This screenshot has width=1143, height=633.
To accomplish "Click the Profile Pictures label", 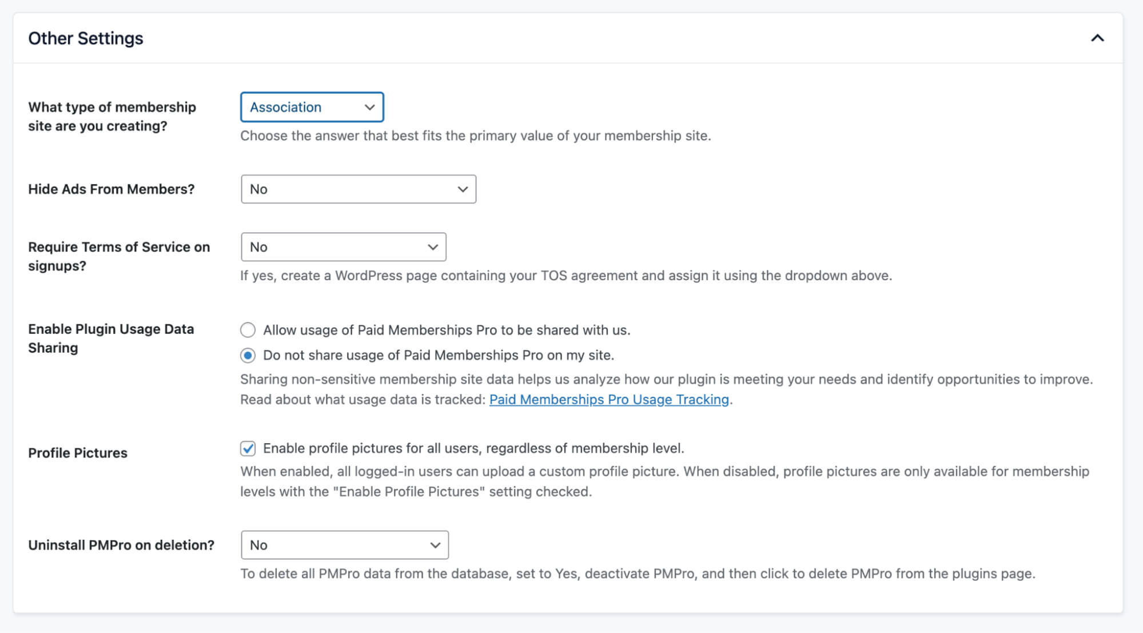I will tap(77, 453).
